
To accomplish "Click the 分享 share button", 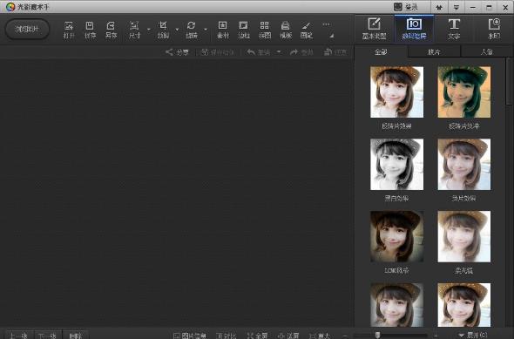I will pyautogui.click(x=178, y=52).
